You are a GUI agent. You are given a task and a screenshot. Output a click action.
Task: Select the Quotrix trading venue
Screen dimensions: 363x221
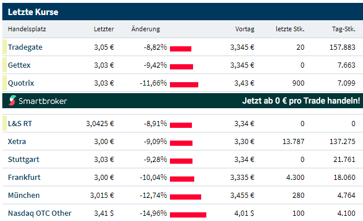pos(21,83)
